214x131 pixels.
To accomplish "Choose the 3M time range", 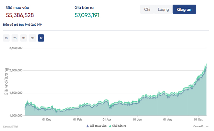I will [x=32, y=38].
